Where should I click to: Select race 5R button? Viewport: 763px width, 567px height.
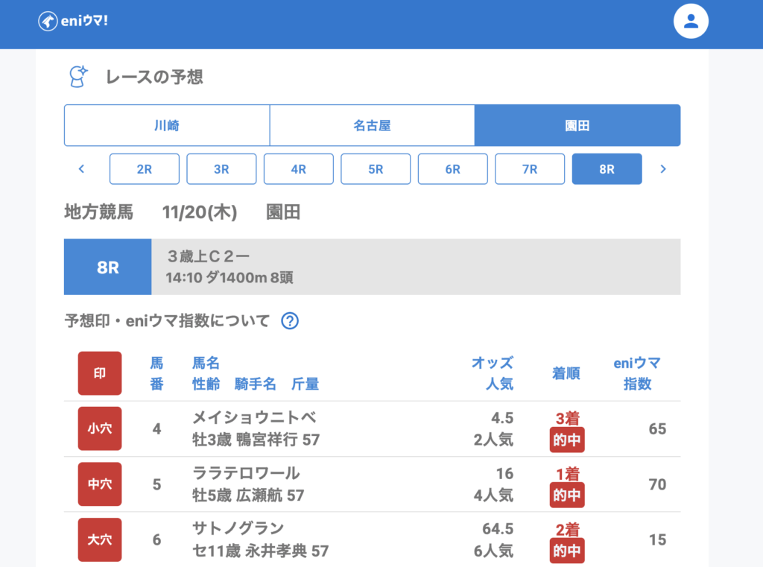(376, 169)
